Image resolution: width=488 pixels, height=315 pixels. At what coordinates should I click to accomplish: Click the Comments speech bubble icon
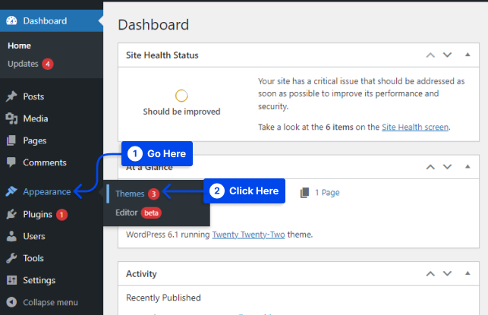pos(11,162)
